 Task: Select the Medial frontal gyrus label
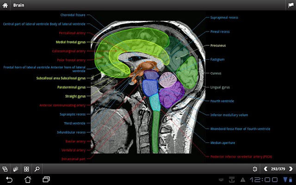click(71, 42)
